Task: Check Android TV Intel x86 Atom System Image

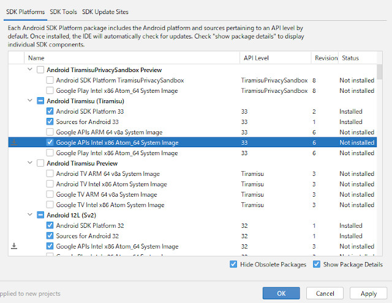Action: [x=50, y=184]
